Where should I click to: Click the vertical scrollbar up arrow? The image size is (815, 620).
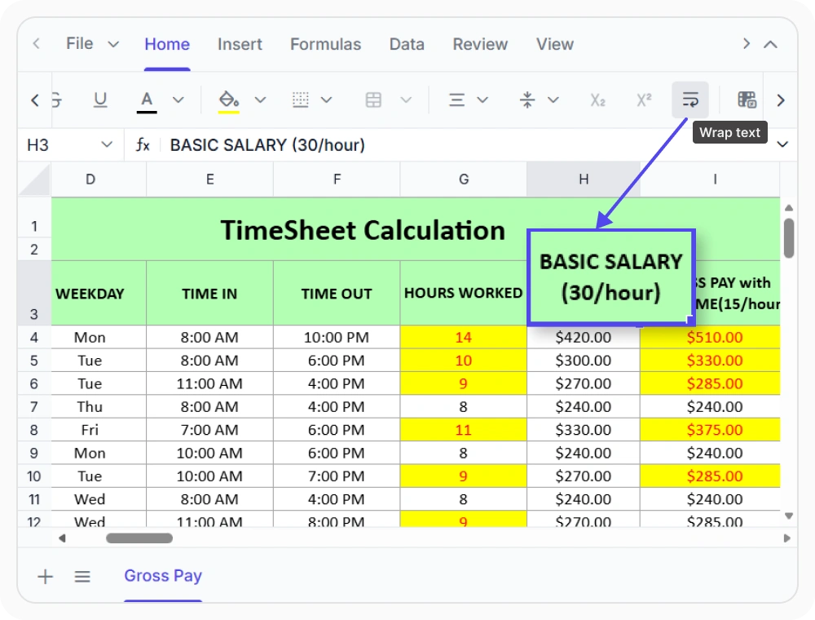[x=788, y=208]
